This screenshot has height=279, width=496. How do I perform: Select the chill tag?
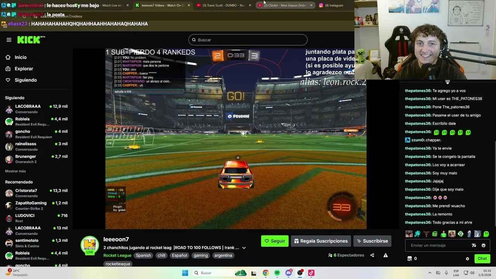pos(162,255)
